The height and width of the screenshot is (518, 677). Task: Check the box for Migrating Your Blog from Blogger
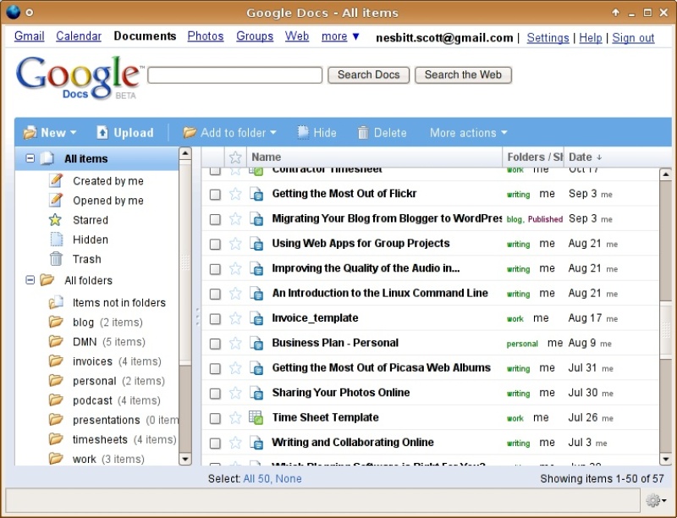coord(215,220)
